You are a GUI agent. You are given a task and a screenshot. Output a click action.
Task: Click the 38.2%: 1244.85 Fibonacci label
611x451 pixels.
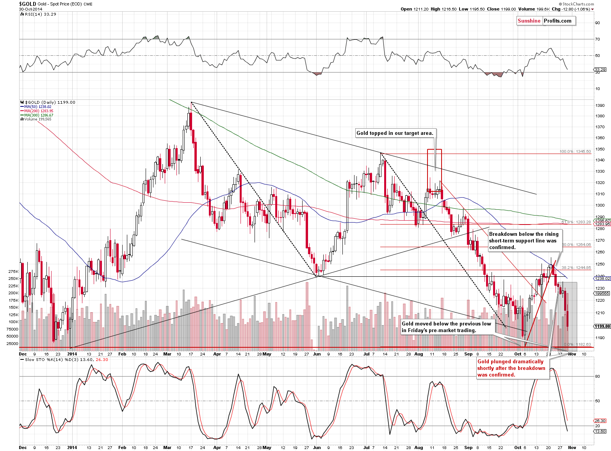pyautogui.click(x=576, y=267)
